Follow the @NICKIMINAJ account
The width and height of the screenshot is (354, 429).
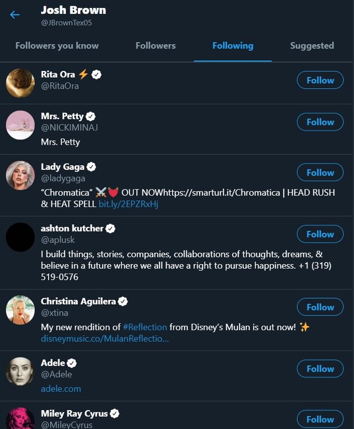(x=320, y=122)
